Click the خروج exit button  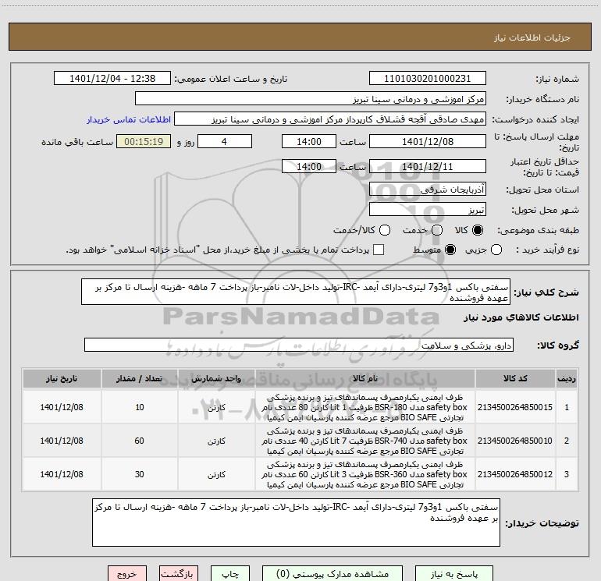(x=127, y=574)
